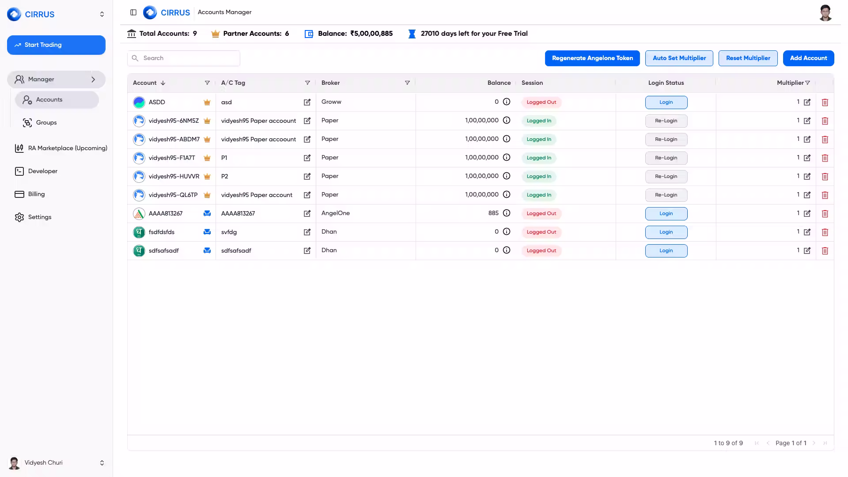Image resolution: width=848 pixels, height=477 pixels.
Task: Open Account column filter
Action: coord(207,83)
